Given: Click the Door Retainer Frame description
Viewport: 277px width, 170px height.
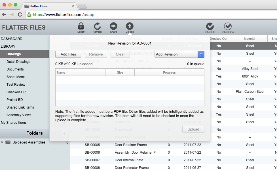Looking at the screenshot, I should (131, 145).
